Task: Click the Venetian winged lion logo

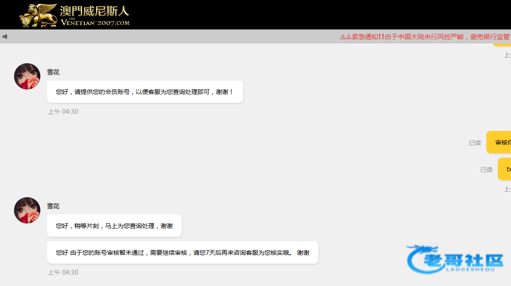Action: 39,16
